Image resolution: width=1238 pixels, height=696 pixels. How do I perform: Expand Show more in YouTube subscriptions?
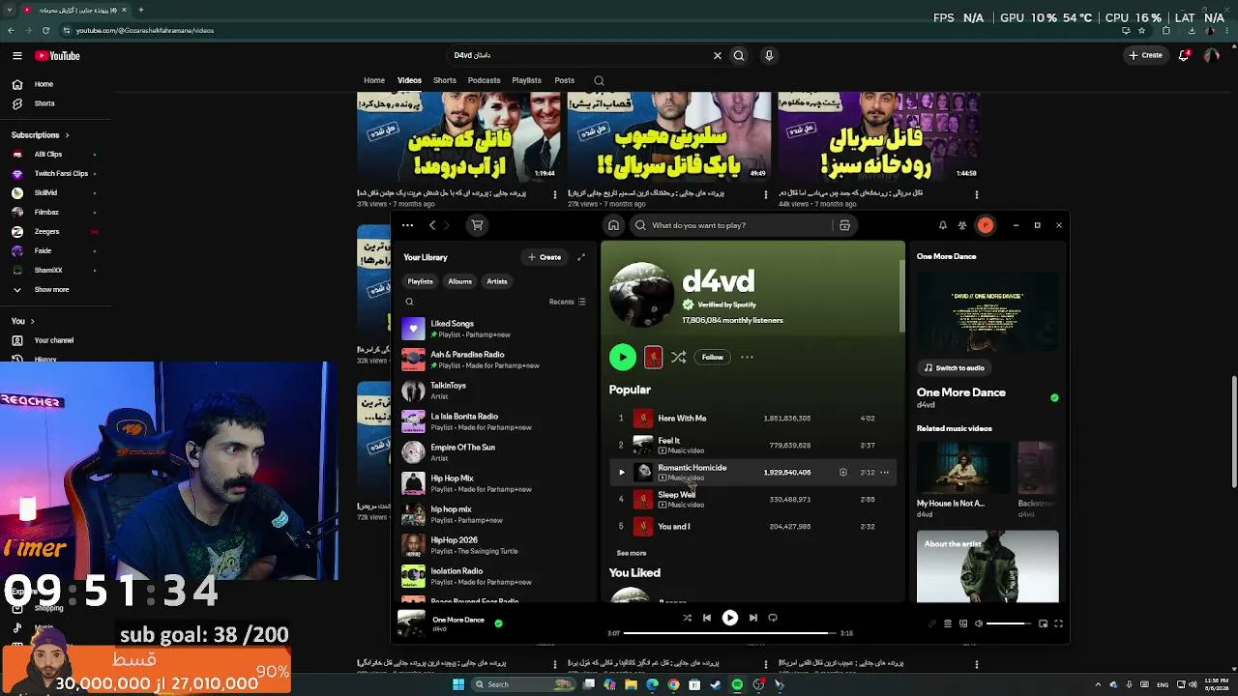point(58,290)
